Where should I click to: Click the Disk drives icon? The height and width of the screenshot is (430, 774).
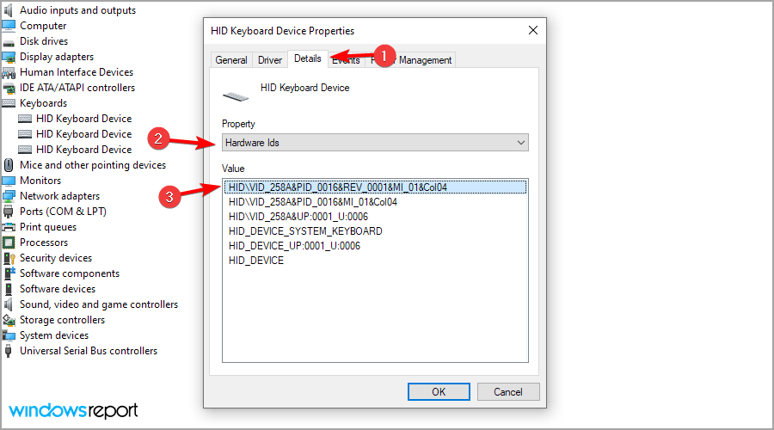tap(9, 41)
